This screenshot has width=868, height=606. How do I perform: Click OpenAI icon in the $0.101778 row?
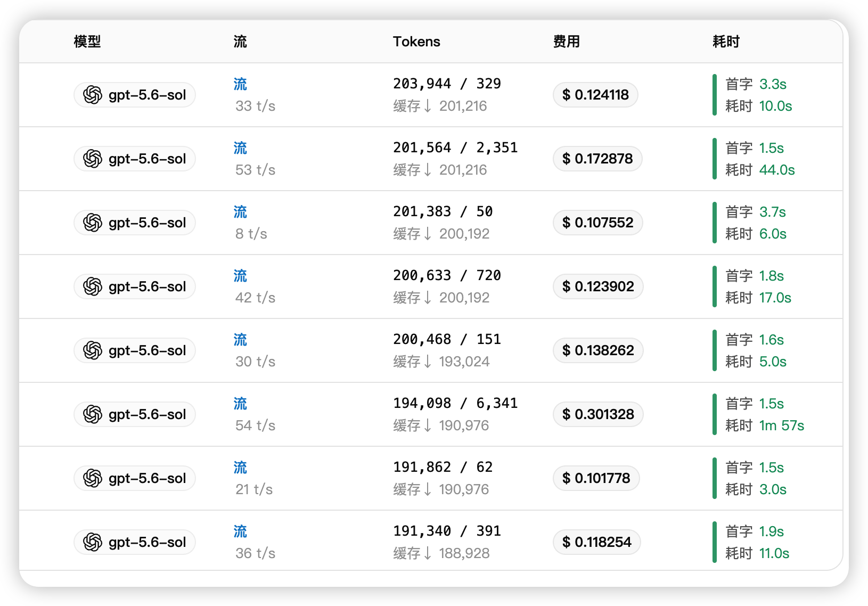coord(93,478)
